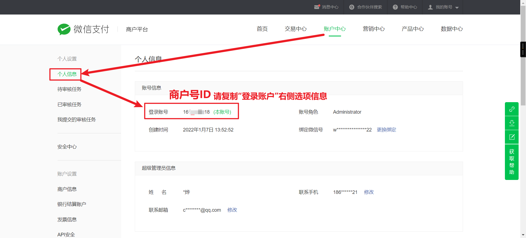Open API安全 in the sidebar

point(66,235)
